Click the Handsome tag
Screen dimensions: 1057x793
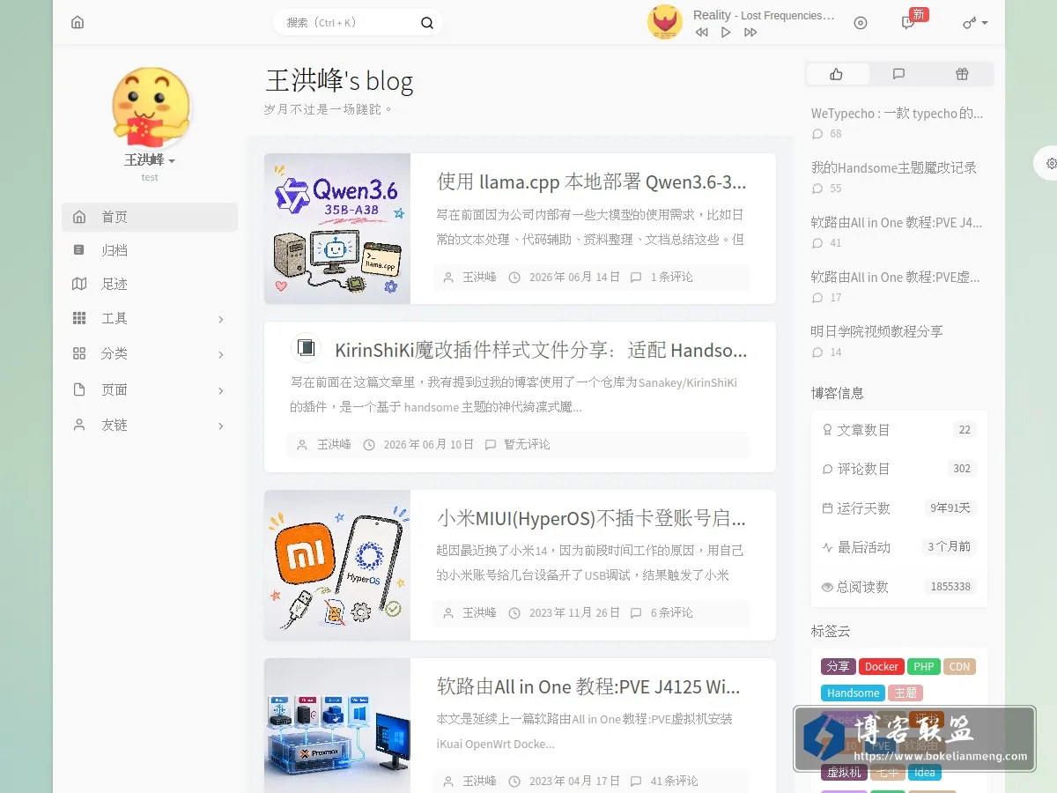(853, 693)
